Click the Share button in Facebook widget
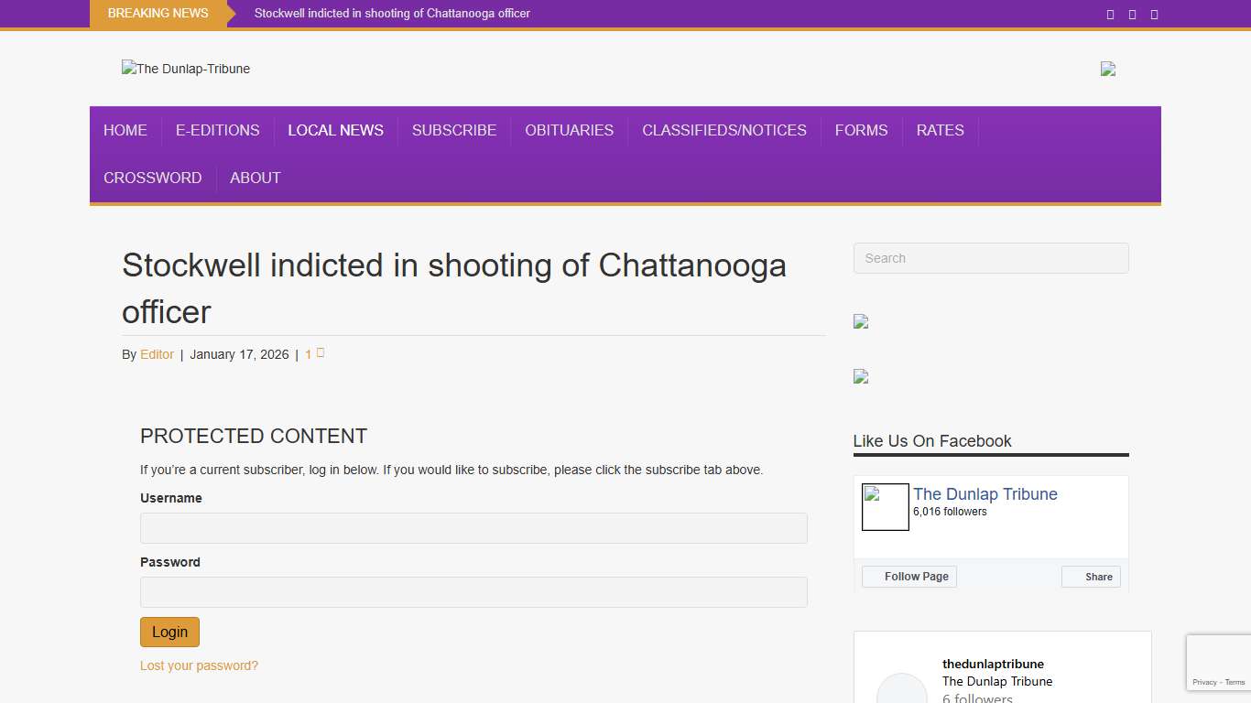Screen dimensions: 1251x703 pos(1091,576)
